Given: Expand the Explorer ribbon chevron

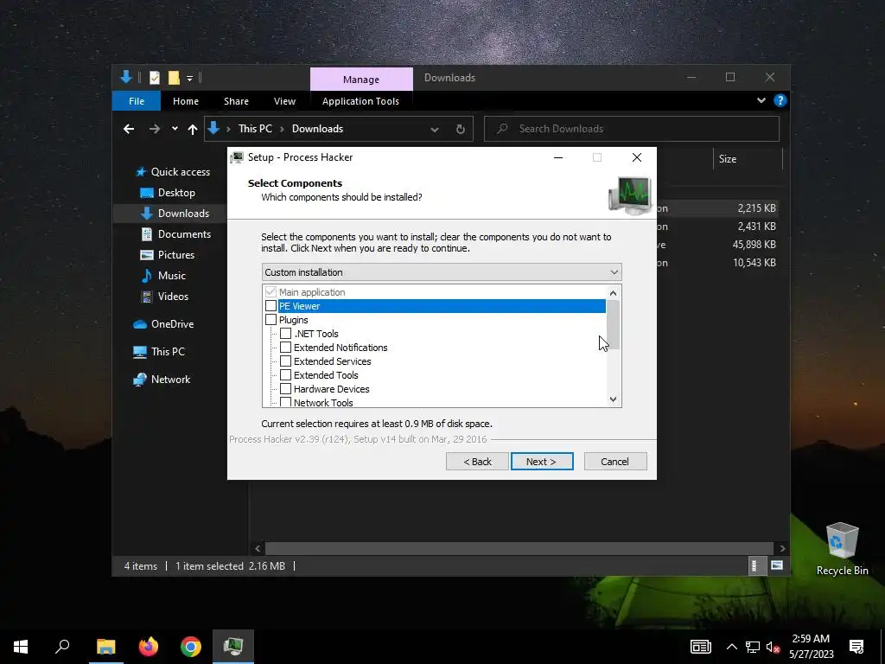Looking at the screenshot, I should pos(761,100).
